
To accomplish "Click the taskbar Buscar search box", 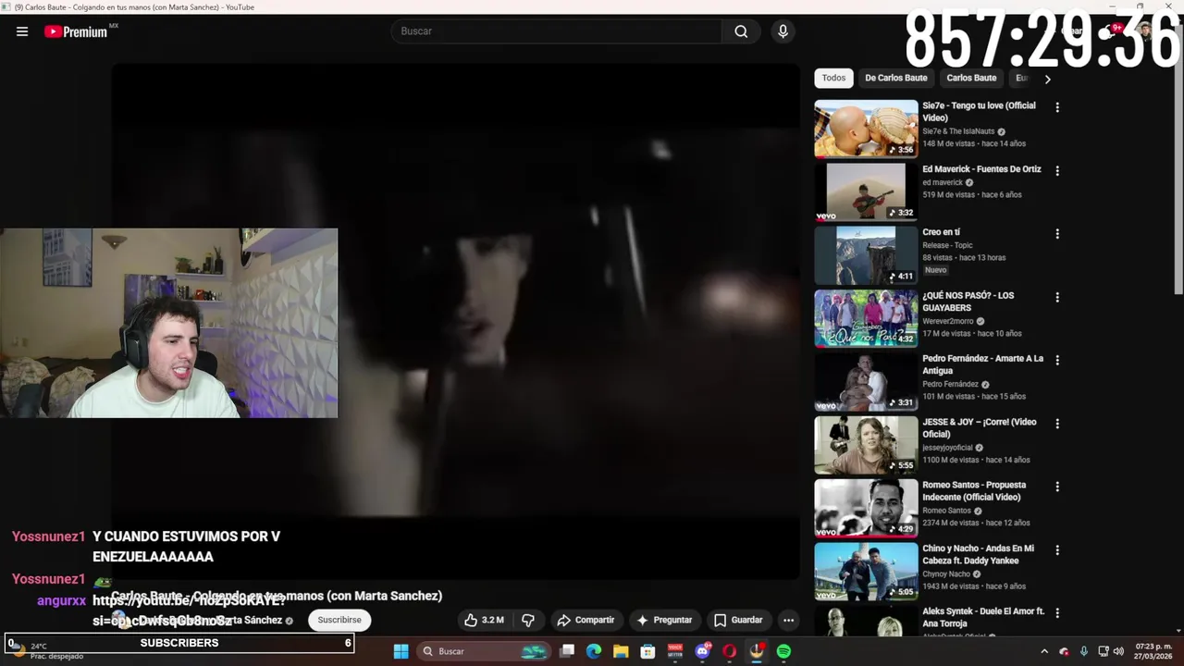I will click(x=484, y=651).
